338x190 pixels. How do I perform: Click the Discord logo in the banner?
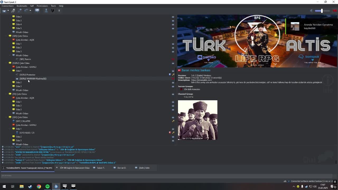coord(200,57)
